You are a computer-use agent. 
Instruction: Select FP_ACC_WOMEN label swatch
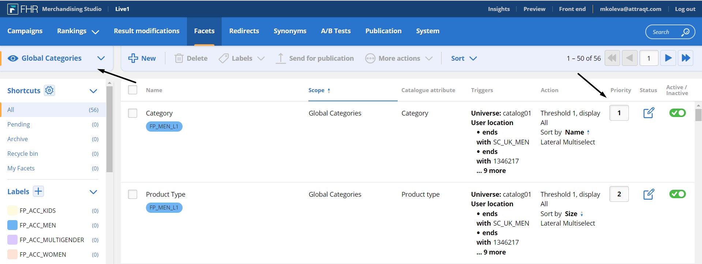(x=12, y=254)
